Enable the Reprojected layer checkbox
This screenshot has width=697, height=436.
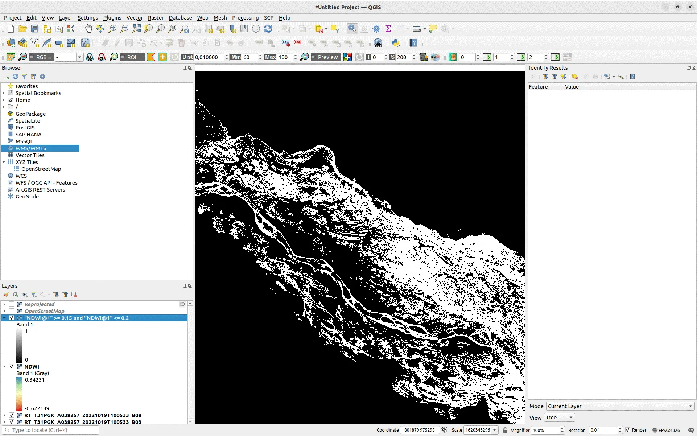[x=12, y=304]
